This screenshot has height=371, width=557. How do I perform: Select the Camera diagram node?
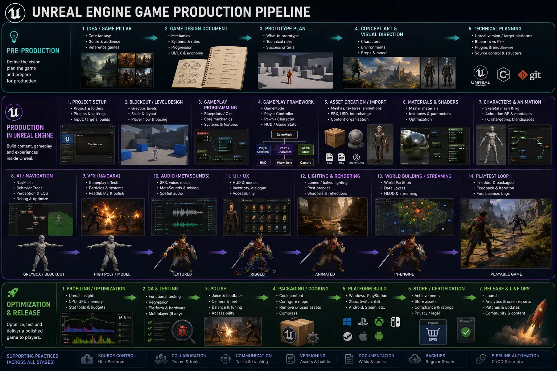(x=306, y=163)
